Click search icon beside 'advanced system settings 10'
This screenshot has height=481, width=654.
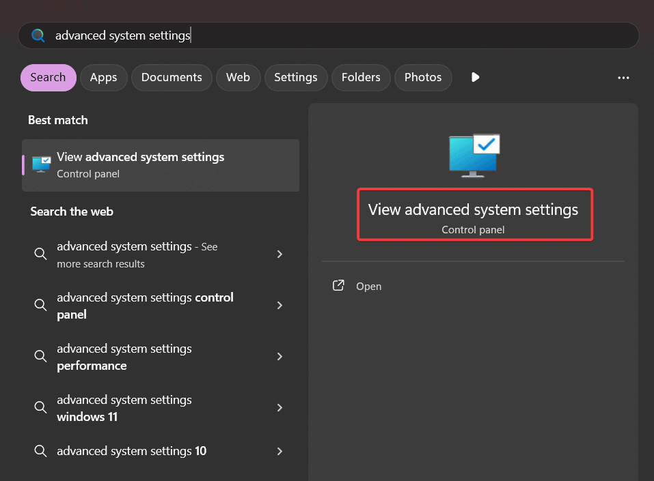40,450
